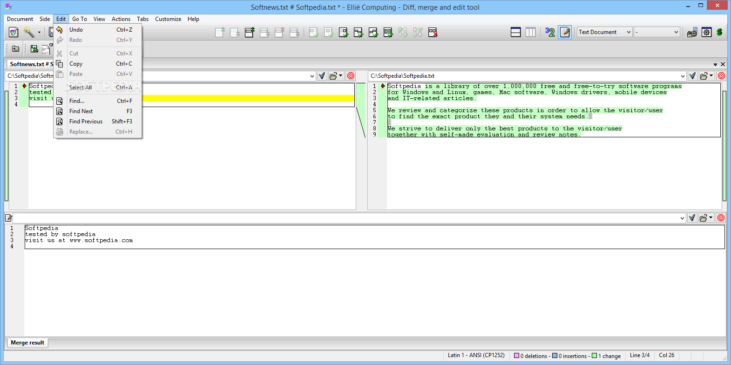Click the first black-framed block icon with green check
The width and height of the screenshot is (731, 365).
click(x=343, y=32)
